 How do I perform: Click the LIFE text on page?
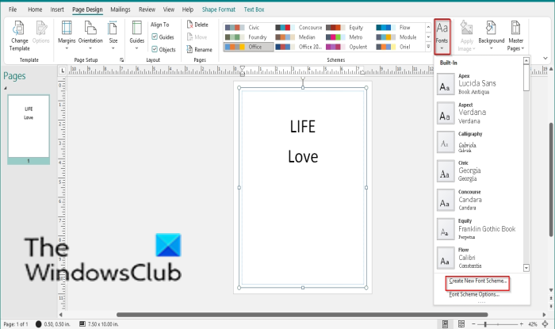click(303, 127)
